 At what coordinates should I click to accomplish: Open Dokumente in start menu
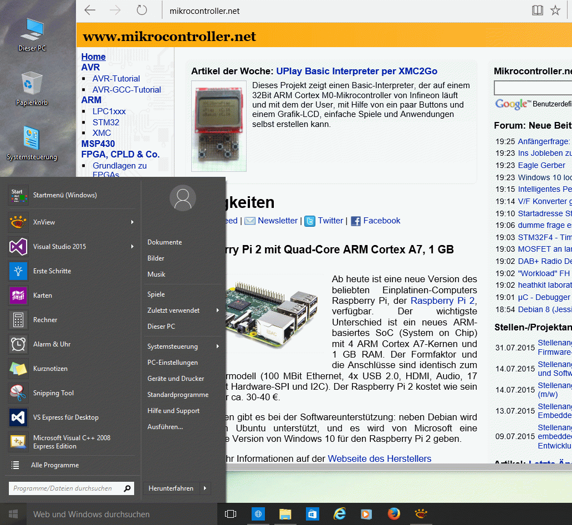click(165, 242)
